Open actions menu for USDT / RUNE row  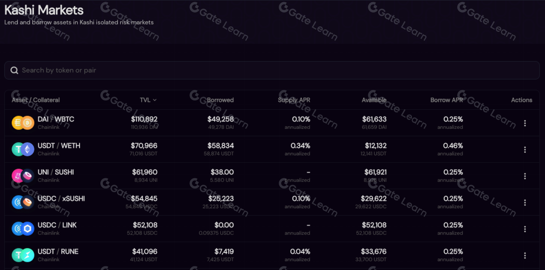[x=525, y=255]
